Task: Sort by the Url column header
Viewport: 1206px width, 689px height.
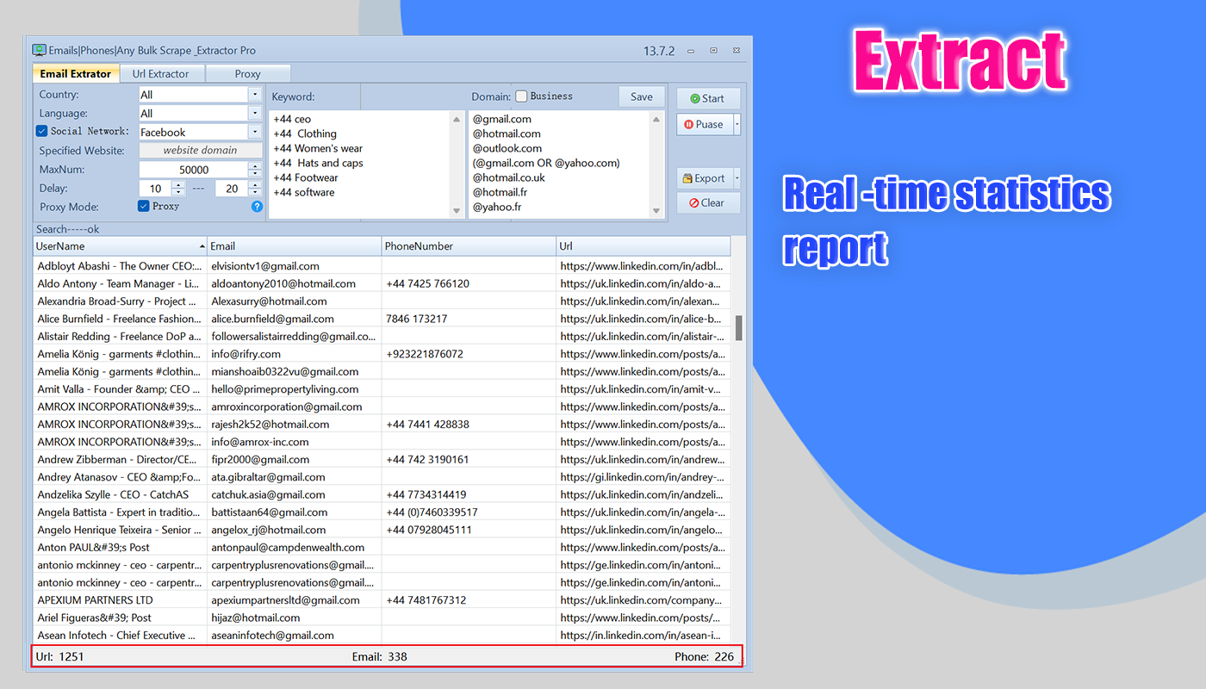Action: [x=643, y=246]
